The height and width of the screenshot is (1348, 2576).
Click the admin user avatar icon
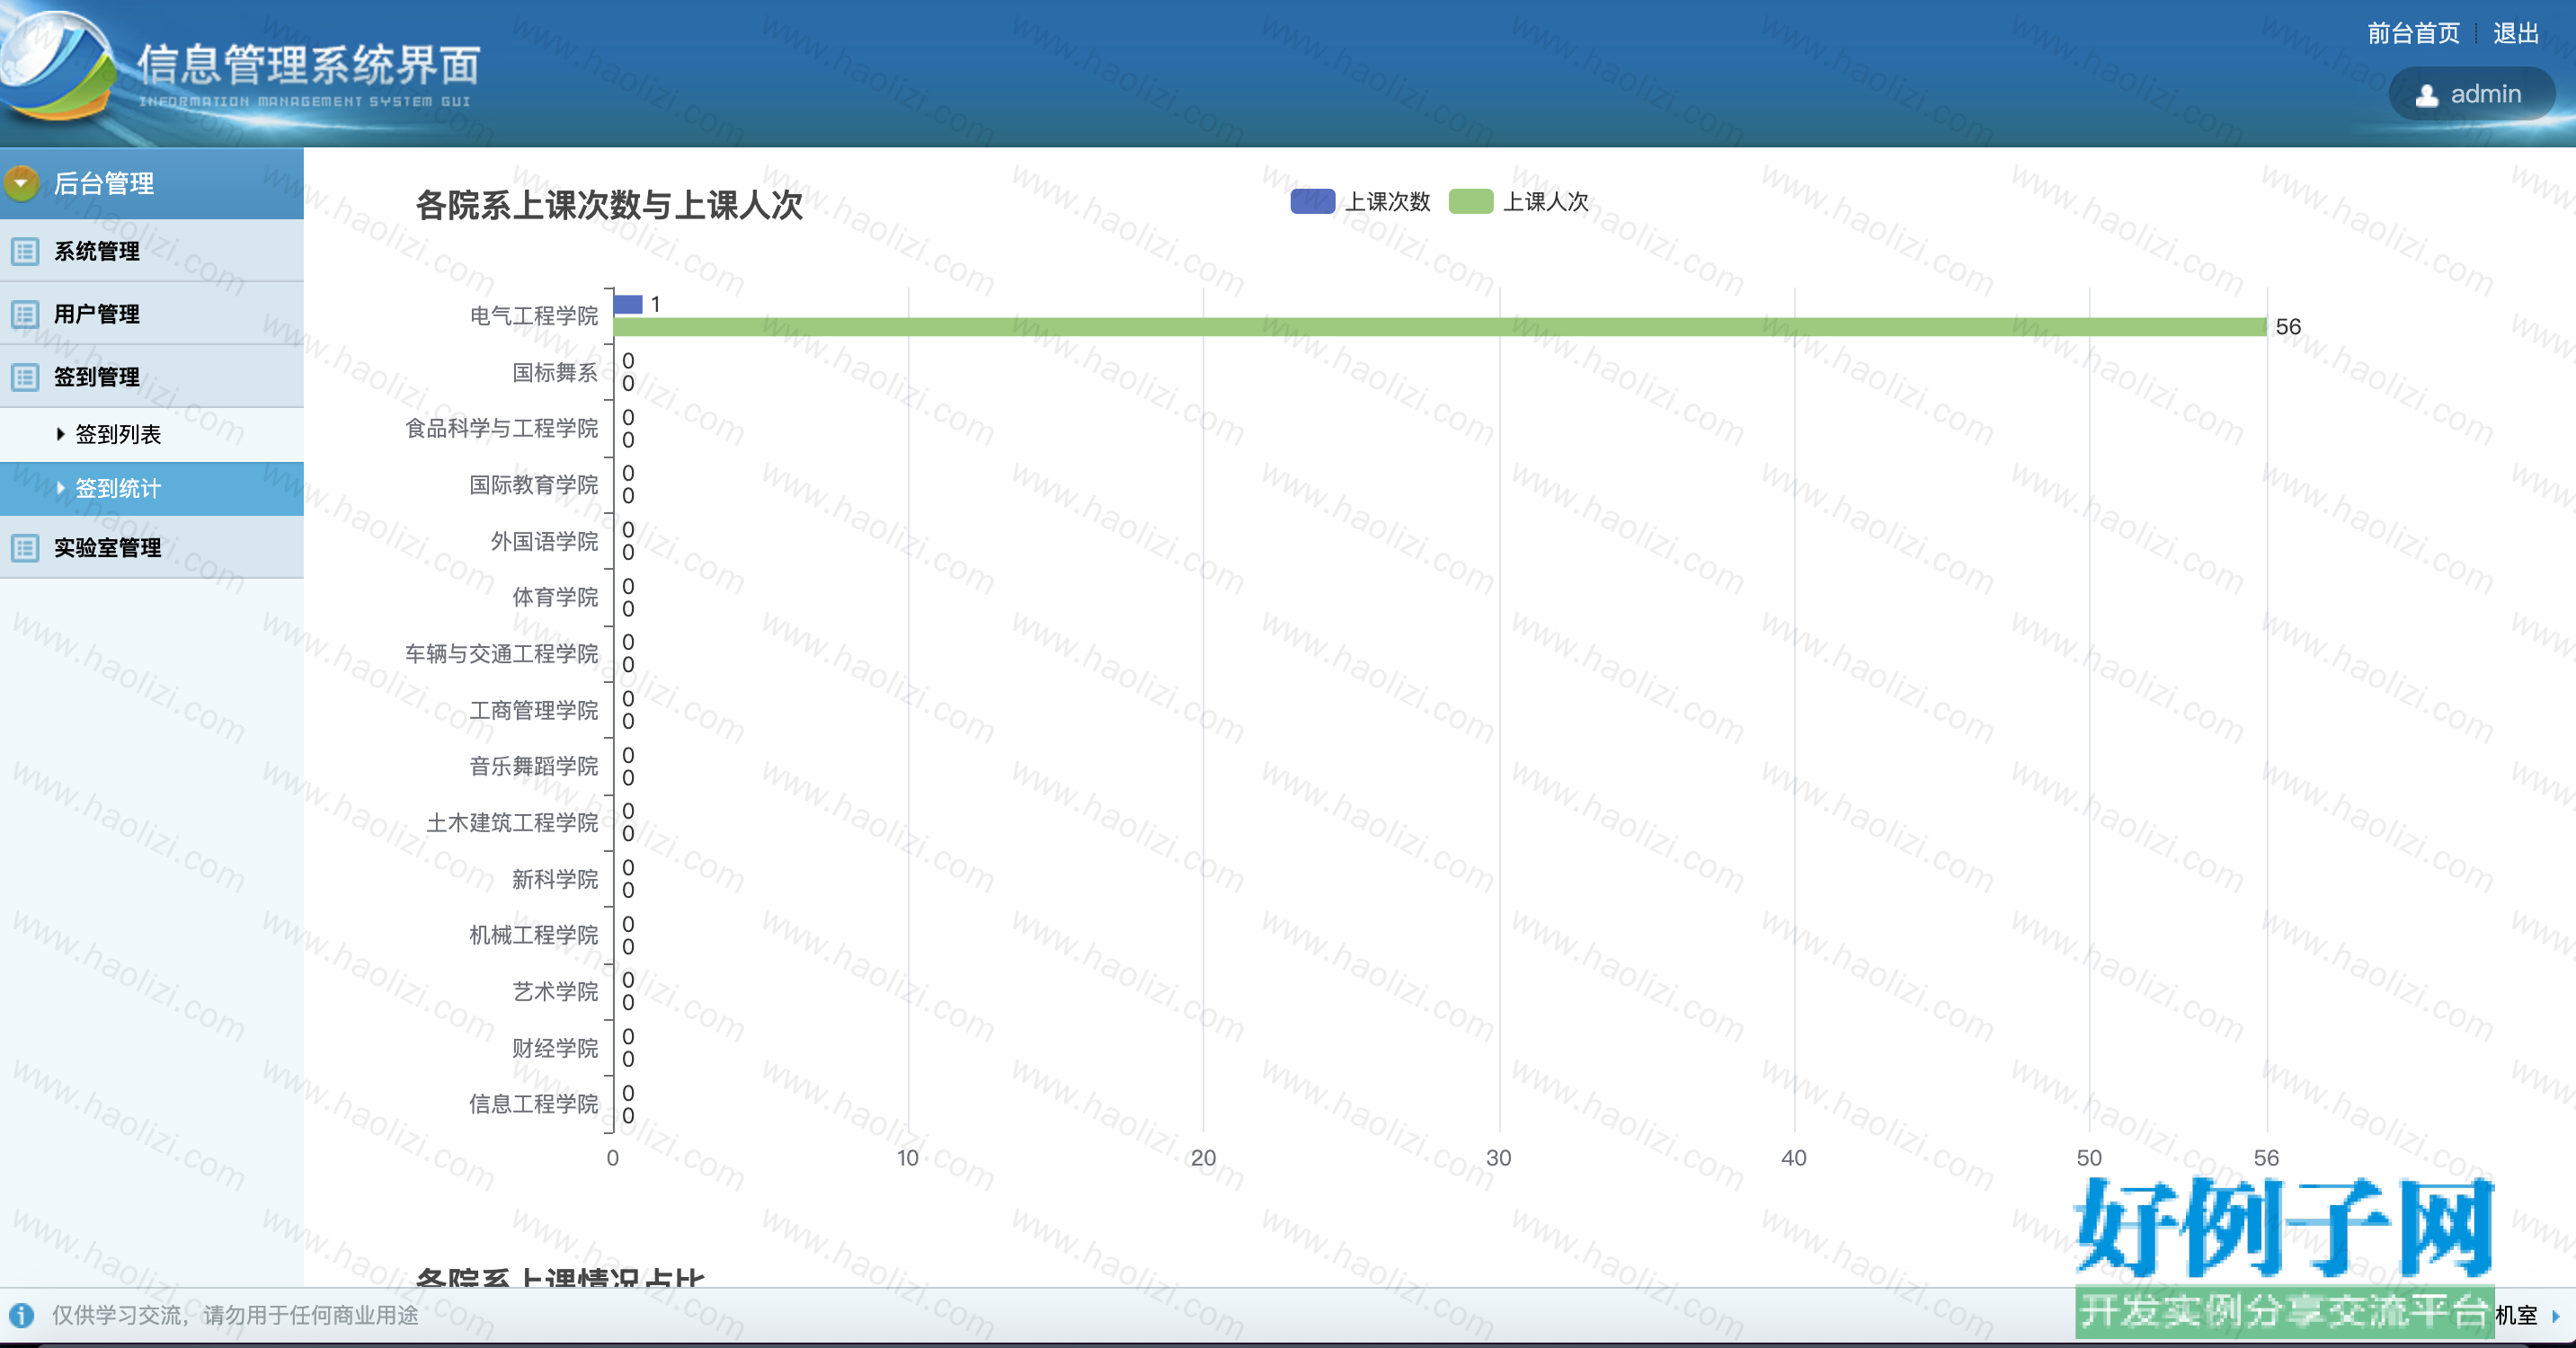click(2426, 95)
